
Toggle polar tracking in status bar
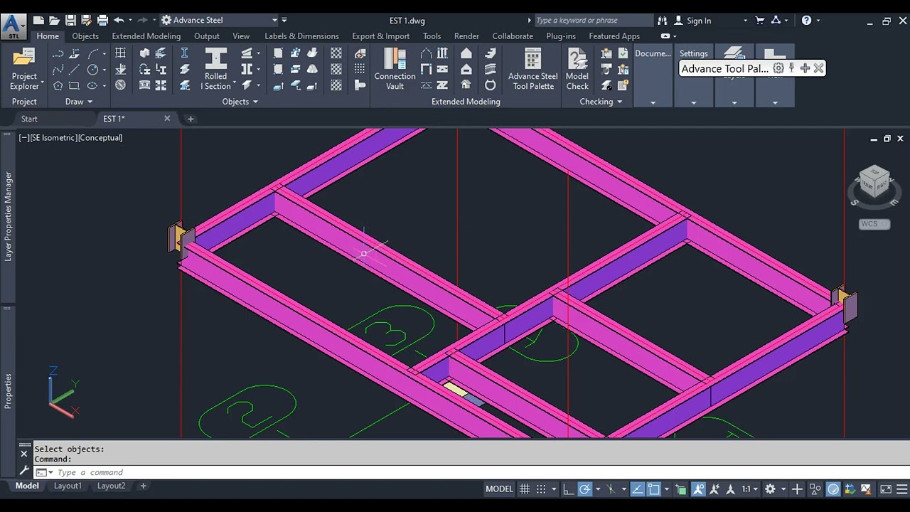(584, 489)
